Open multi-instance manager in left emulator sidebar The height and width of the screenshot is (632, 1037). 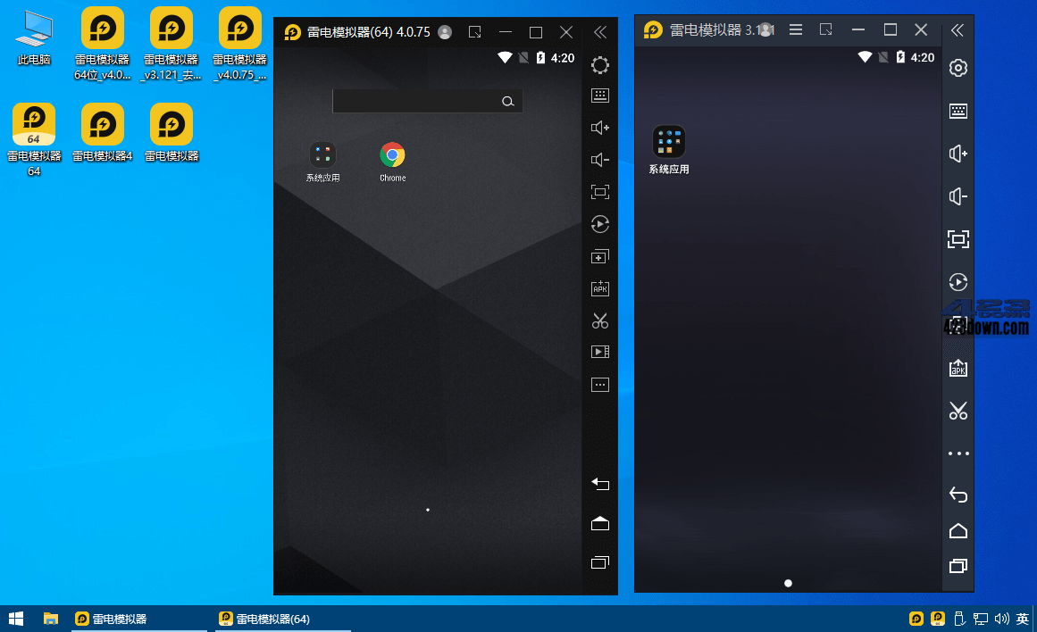tap(600, 256)
